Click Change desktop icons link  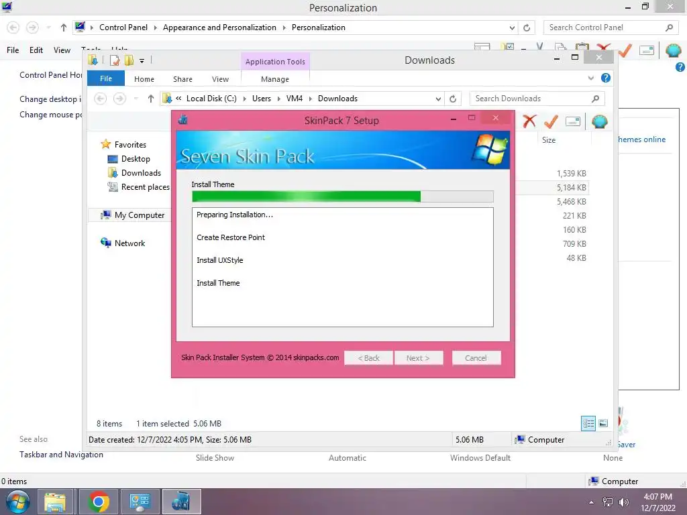[x=50, y=99]
